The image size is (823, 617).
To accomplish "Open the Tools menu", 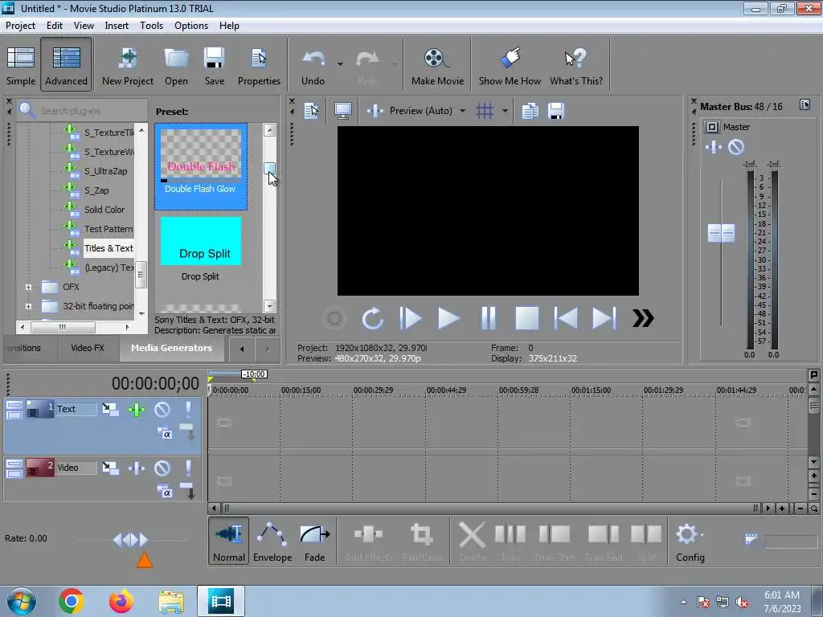I will coord(151,25).
